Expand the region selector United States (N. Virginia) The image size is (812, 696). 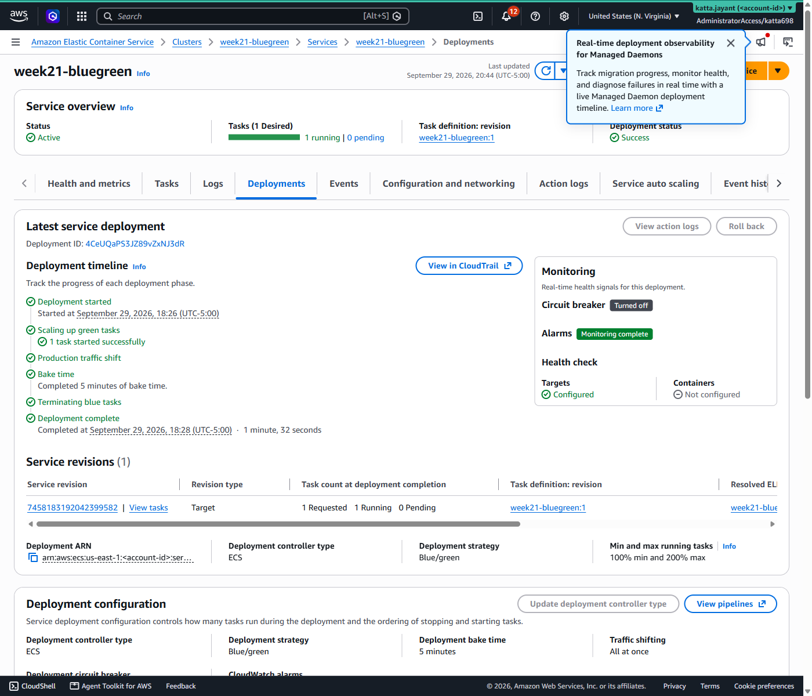click(x=634, y=16)
